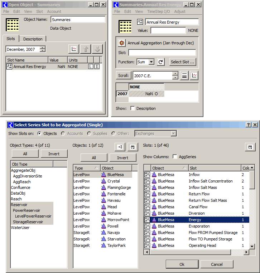Screen dimensions: 260x273
Task: Click the BlueMesa reservoir icon in the Objects list
Action: click(x=103, y=175)
